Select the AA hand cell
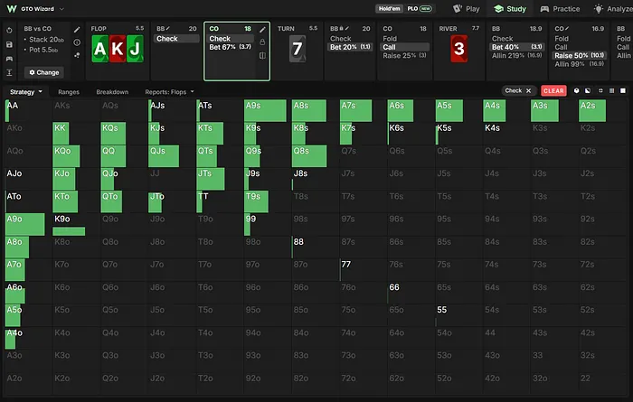This screenshot has height=402, width=633. [x=28, y=111]
